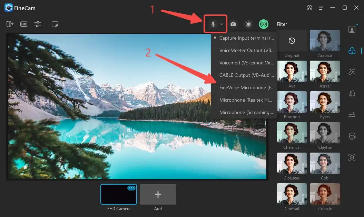The width and height of the screenshot is (364, 217).
Task: Open the portrait background sidebar icon
Action: (x=352, y=29)
